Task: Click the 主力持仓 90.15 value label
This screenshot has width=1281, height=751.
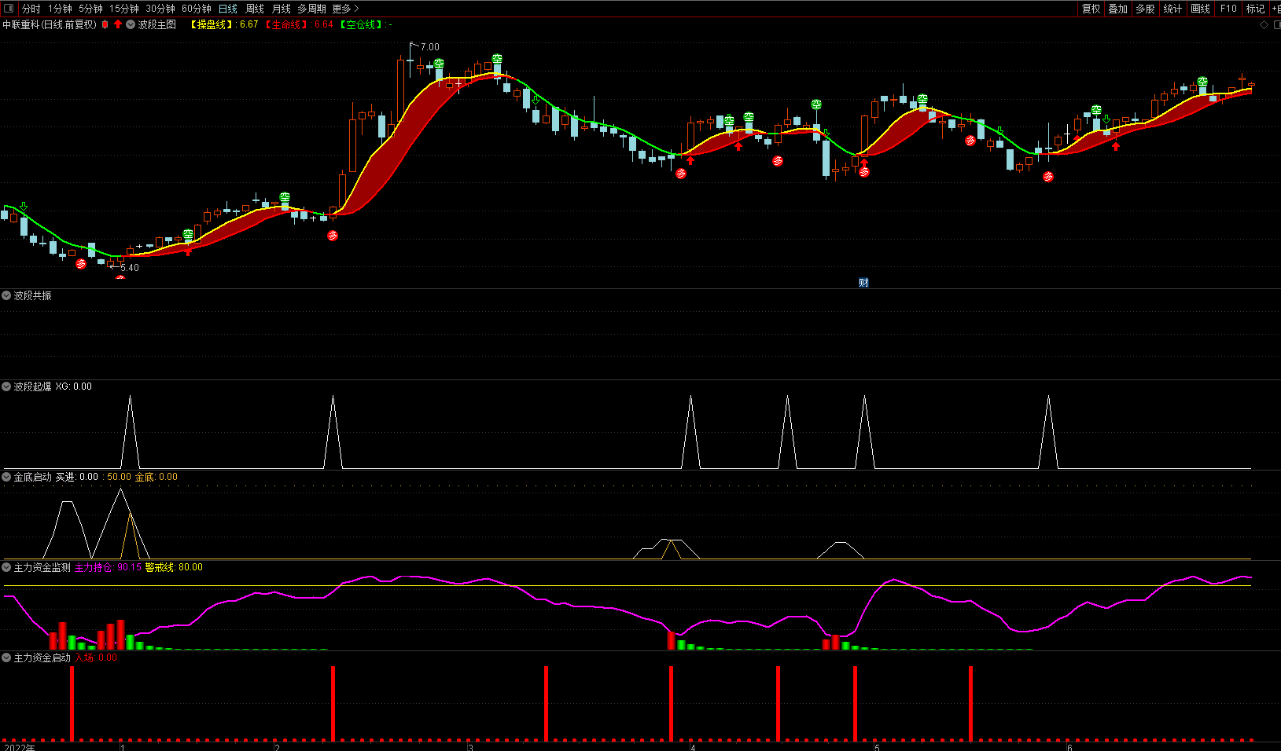Action: (108, 567)
